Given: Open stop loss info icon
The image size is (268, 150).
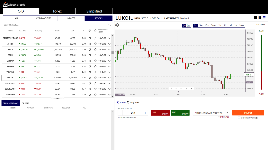Looking at the screenshot, I should (x=221, y=113).
